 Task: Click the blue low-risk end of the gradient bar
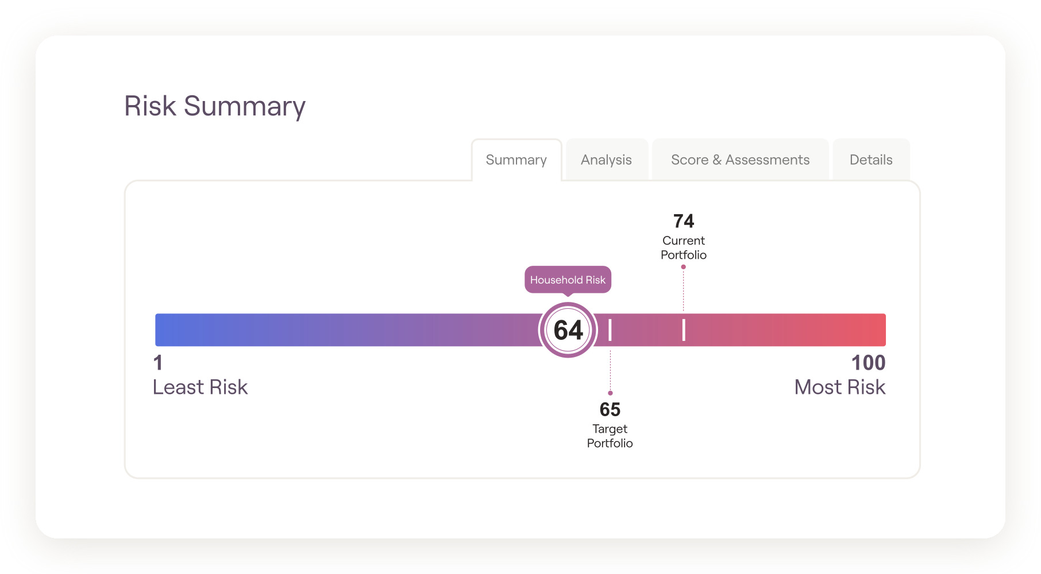(172, 330)
